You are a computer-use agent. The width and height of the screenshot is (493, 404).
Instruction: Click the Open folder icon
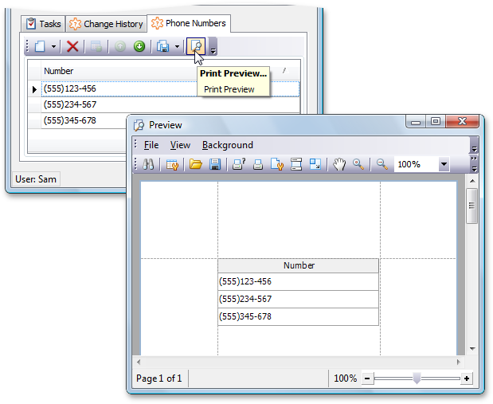196,164
